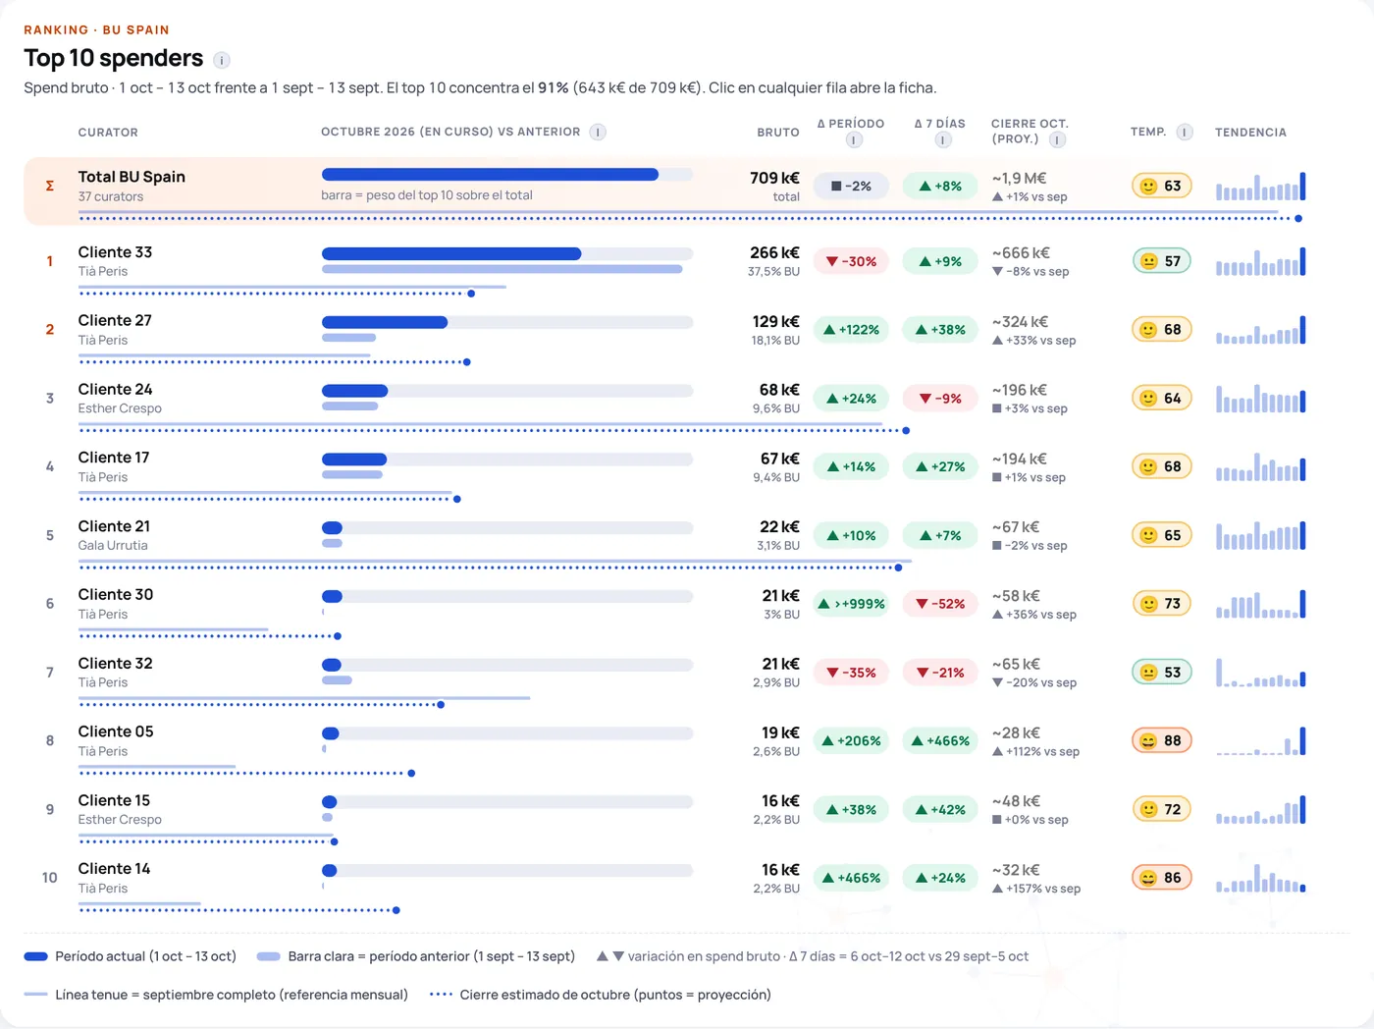Click the BRUTO column header

pyautogui.click(x=778, y=133)
